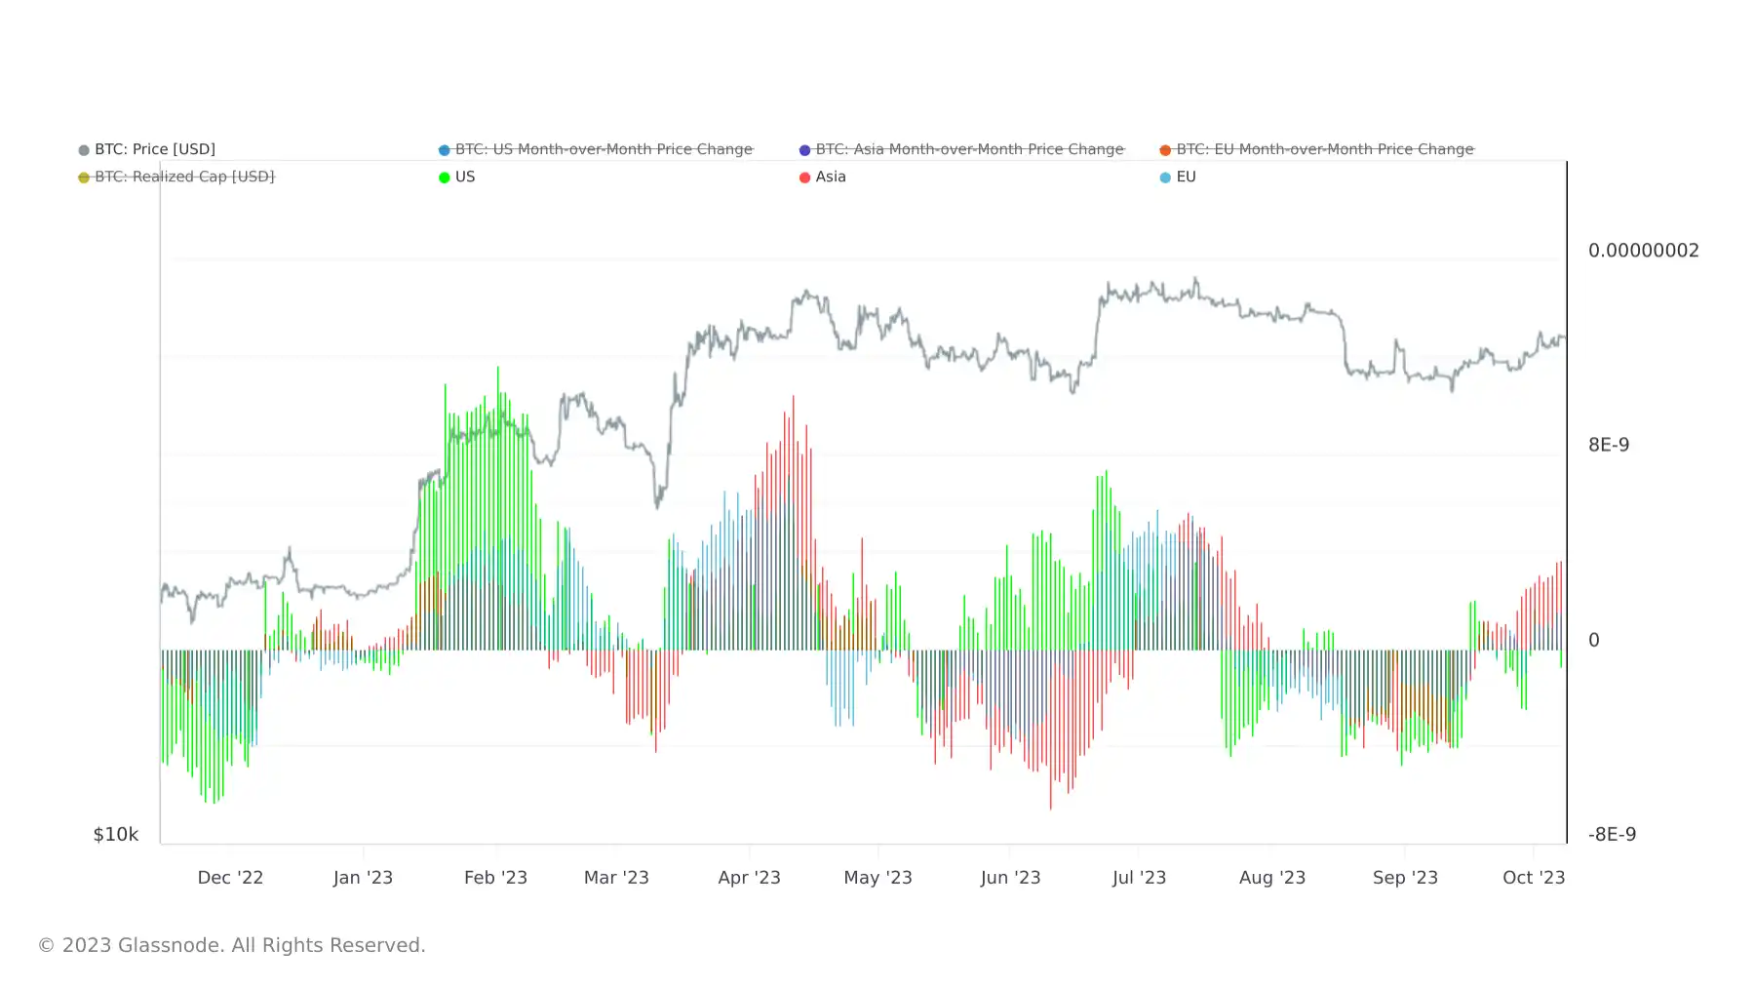Click the red dot beside Asia
Viewport: 1755px width, 989px height.
[x=805, y=178]
